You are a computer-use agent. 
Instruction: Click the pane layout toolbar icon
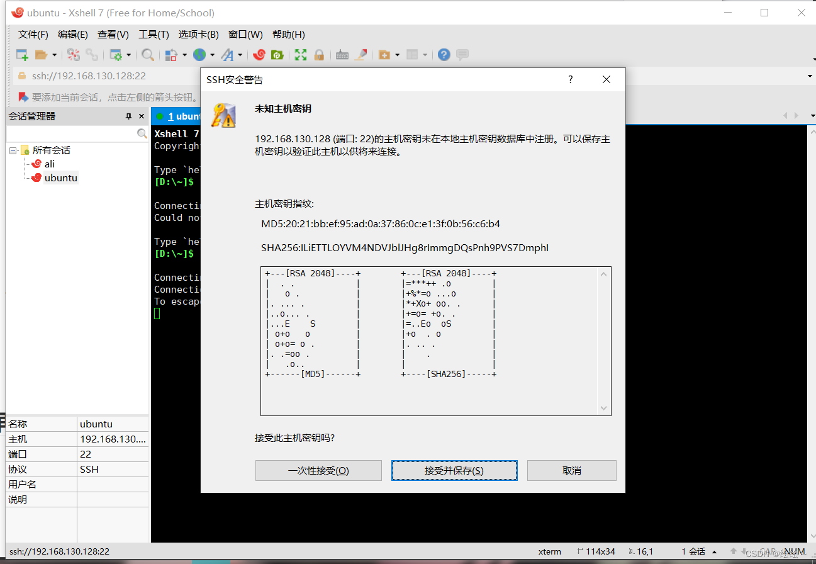pos(412,55)
